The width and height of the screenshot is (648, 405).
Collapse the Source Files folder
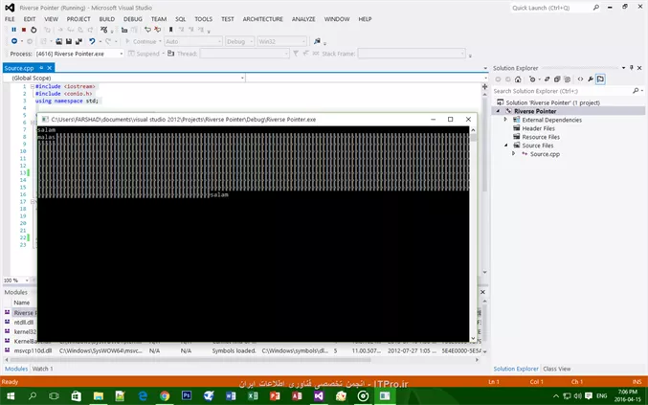coord(505,146)
